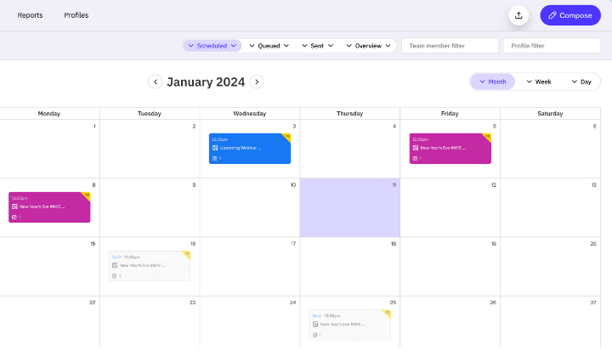
Task: Expand the Queued filter dropdown arrow
Action: 286,46
